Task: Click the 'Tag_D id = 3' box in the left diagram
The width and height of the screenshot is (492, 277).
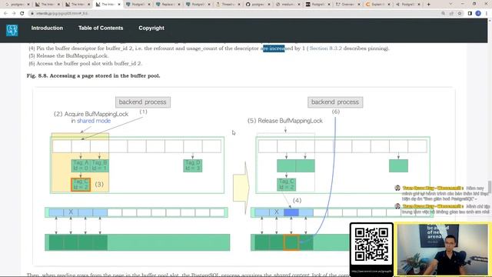Action: pos(193,165)
